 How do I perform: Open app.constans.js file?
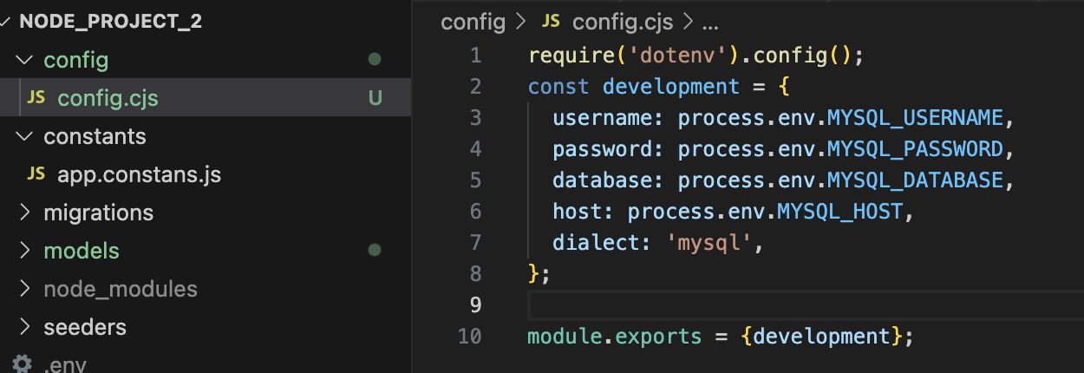140,175
